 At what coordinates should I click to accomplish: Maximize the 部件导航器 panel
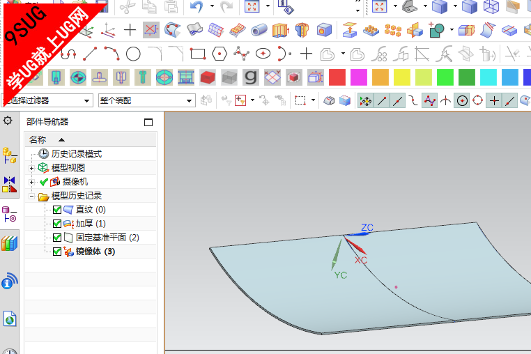pyautogui.click(x=148, y=122)
